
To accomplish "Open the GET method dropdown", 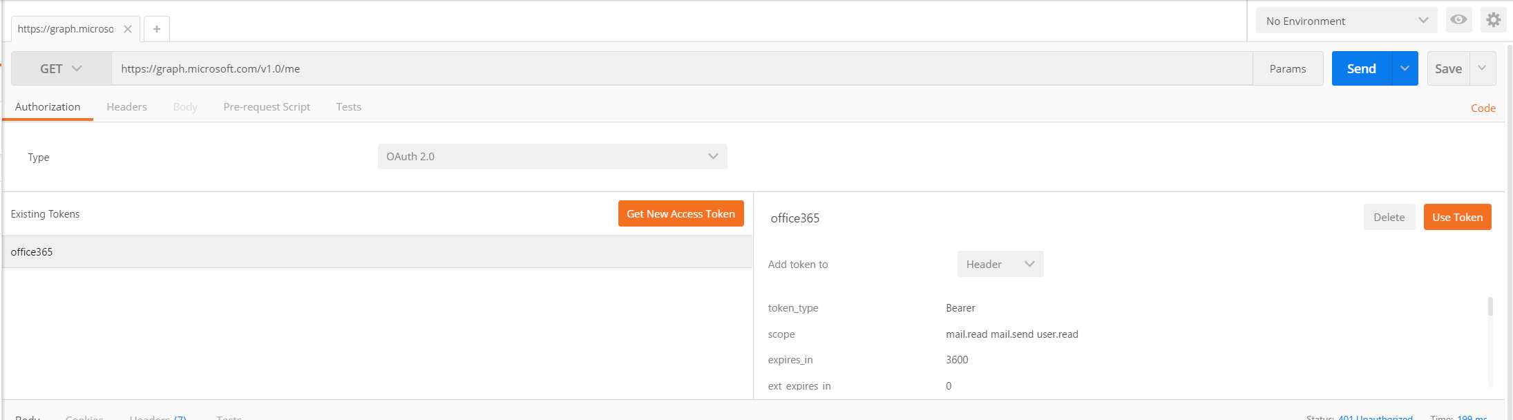I will [x=61, y=68].
